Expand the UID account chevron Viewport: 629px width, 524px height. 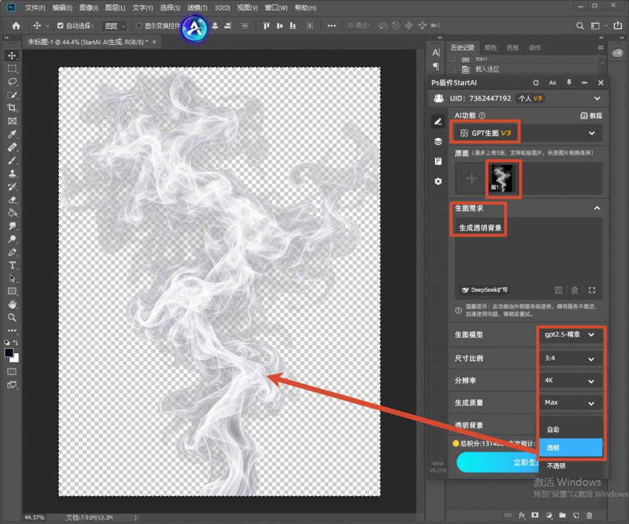pyautogui.click(x=597, y=98)
